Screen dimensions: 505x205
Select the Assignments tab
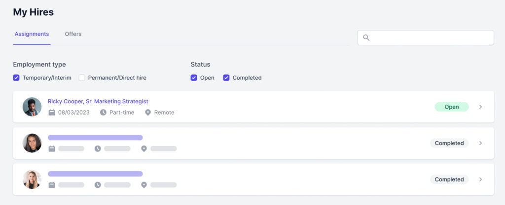(x=32, y=34)
